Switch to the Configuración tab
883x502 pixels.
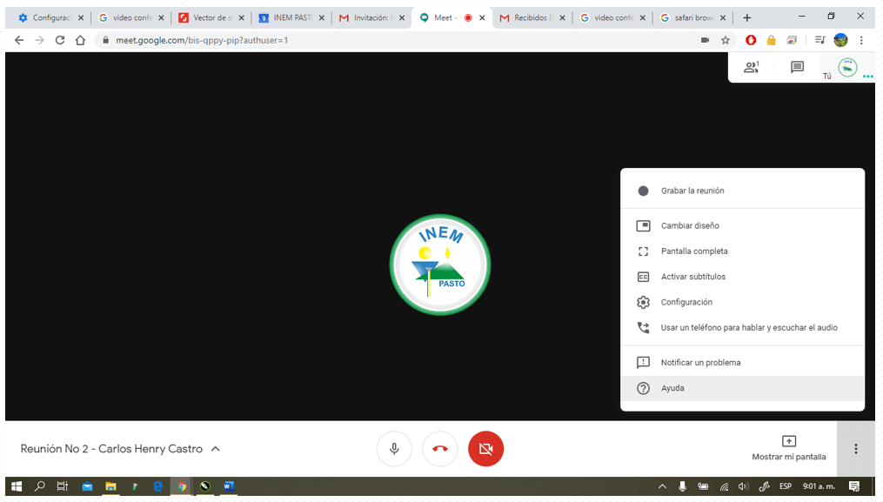point(50,17)
